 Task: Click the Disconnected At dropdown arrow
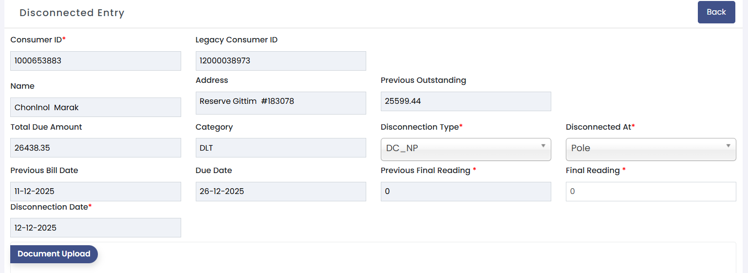pyautogui.click(x=728, y=146)
